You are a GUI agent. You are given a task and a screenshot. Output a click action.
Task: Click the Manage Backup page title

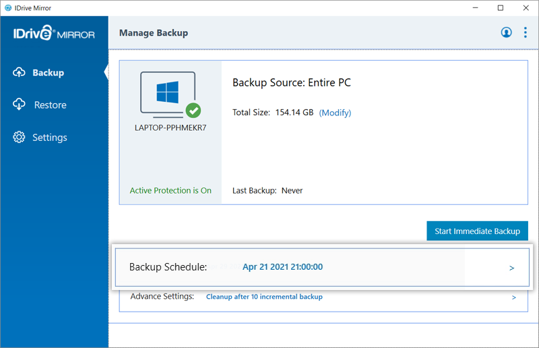coord(154,33)
